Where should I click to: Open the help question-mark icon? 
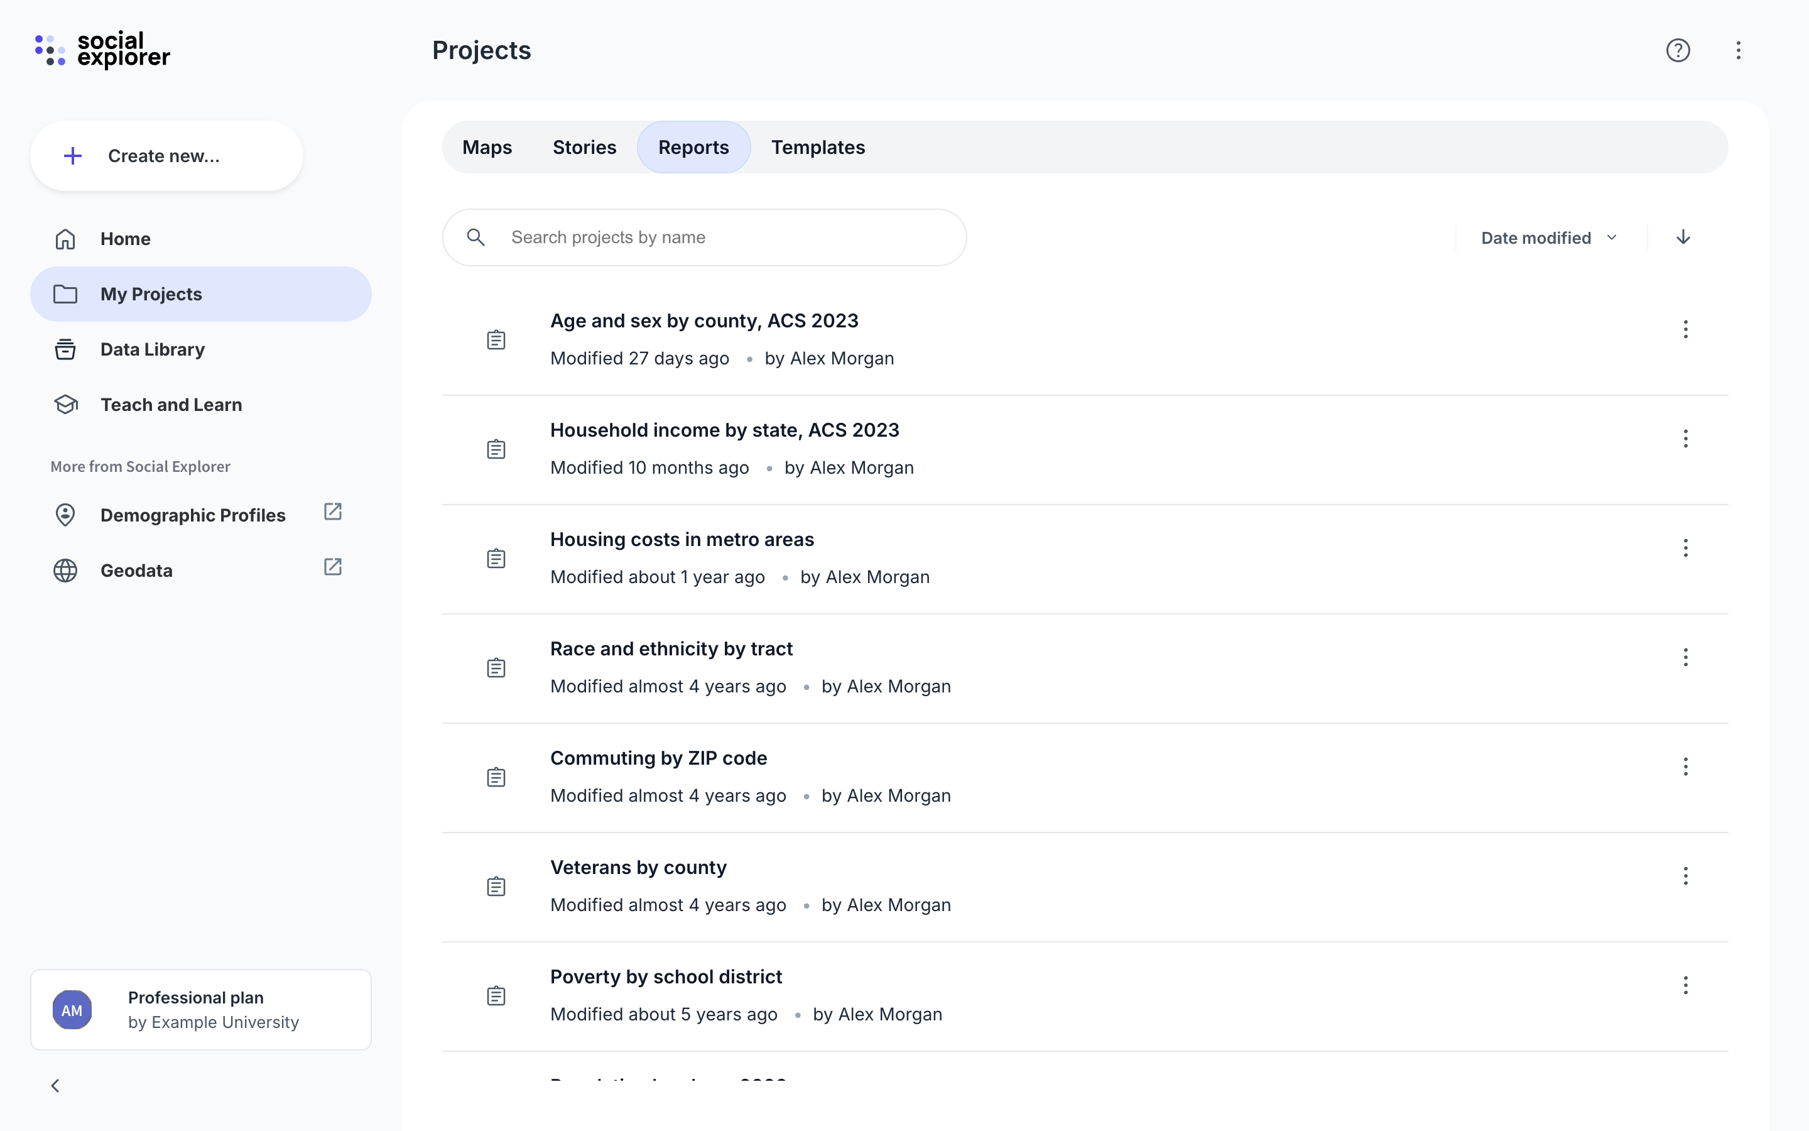[x=1678, y=50]
